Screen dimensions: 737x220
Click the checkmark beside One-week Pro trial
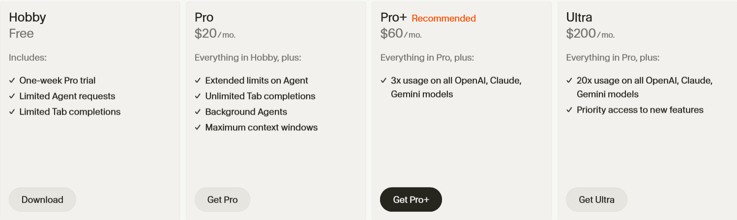[x=12, y=80]
